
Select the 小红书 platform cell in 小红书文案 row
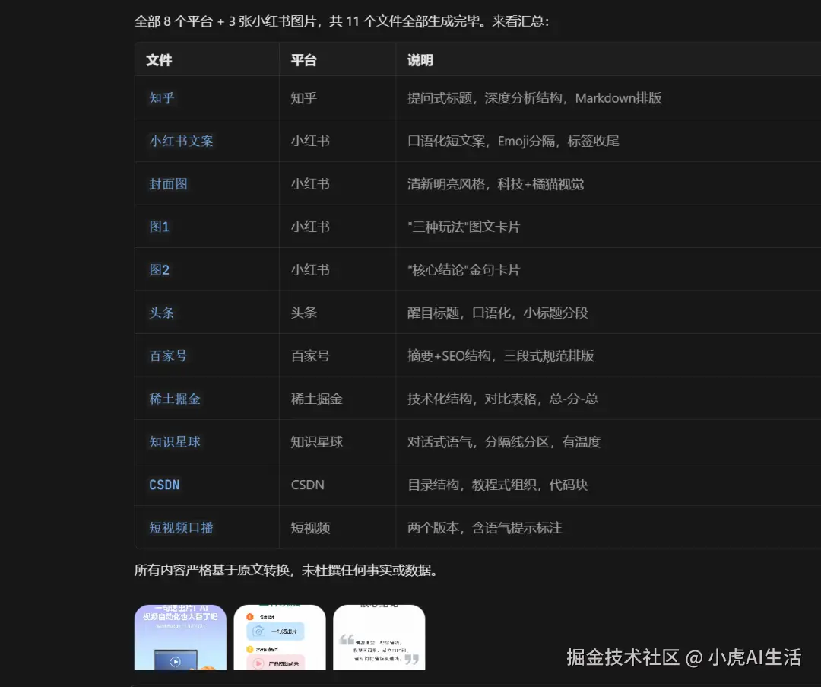310,141
